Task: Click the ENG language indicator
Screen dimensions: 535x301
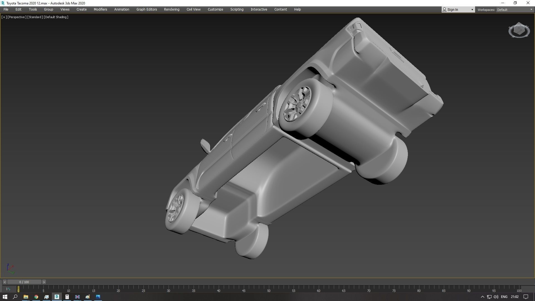Action: click(504, 297)
